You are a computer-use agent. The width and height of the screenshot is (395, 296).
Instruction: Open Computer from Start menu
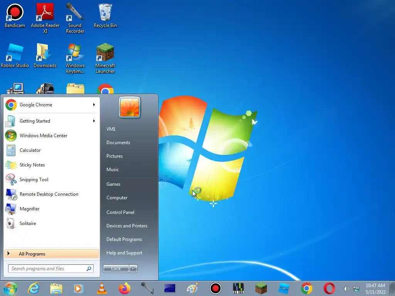117,198
